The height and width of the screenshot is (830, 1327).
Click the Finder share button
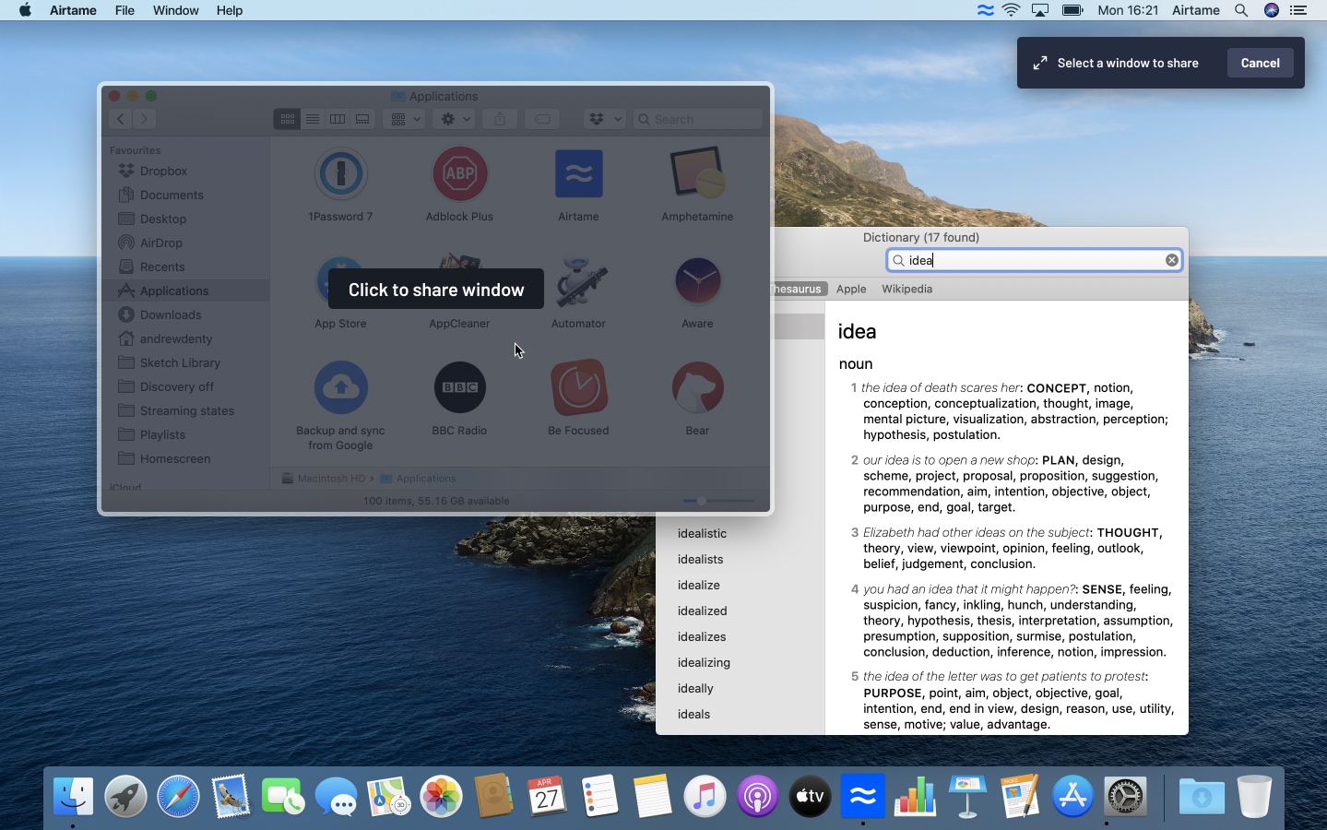(500, 119)
